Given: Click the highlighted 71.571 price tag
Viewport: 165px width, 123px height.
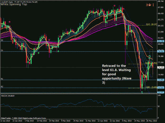Looking at the screenshot, I should pos(161,93).
